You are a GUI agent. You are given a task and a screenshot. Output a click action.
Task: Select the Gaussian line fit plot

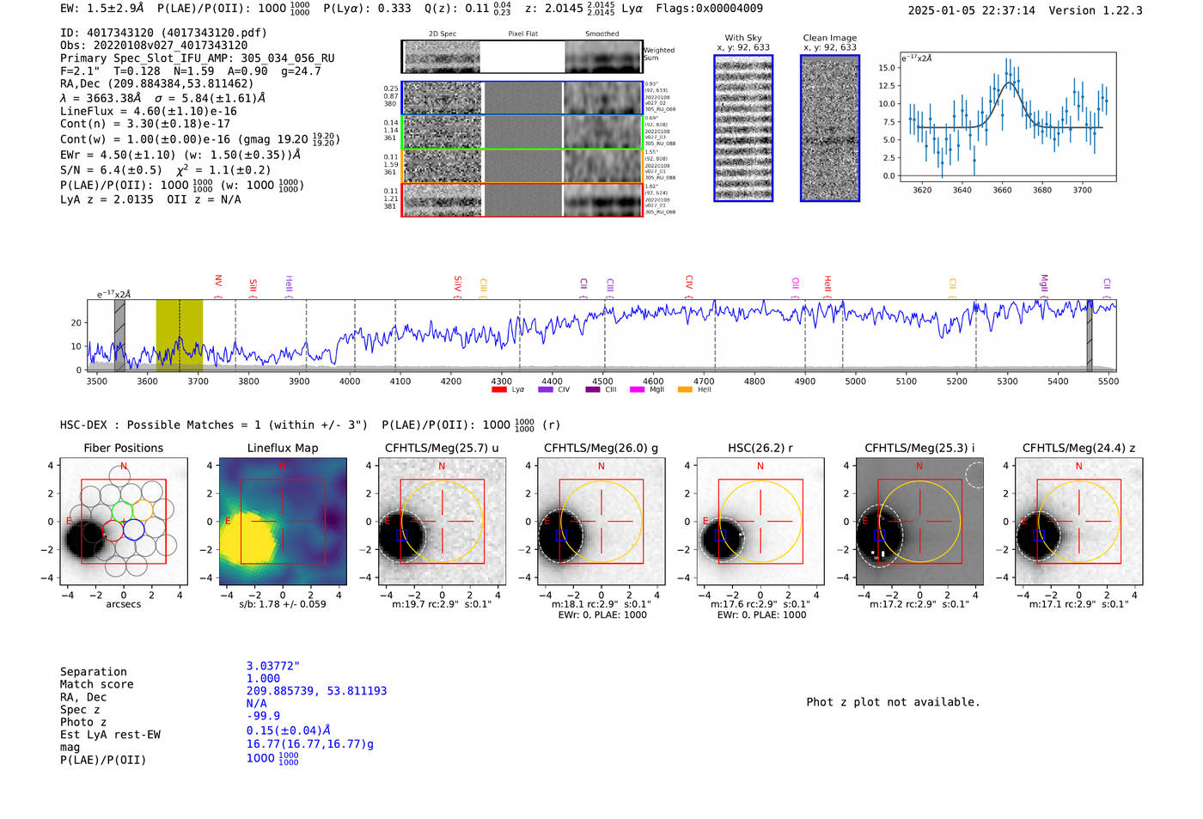coord(1007,118)
